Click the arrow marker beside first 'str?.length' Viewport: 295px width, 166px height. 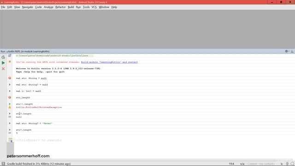tap(10, 113)
